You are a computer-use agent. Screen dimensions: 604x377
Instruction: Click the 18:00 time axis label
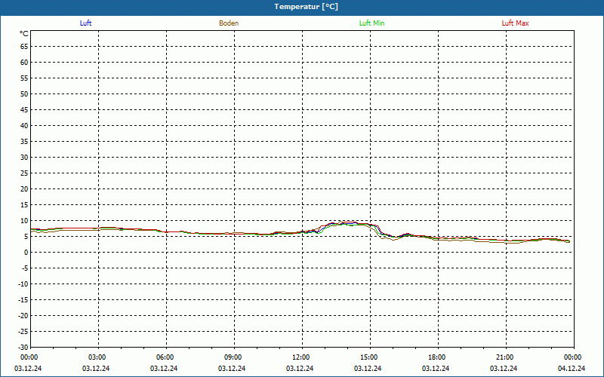[x=438, y=357]
